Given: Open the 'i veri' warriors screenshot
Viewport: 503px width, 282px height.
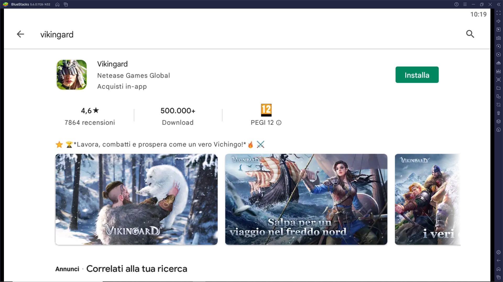Looking at the screenshot, I should tap(428, 199).
